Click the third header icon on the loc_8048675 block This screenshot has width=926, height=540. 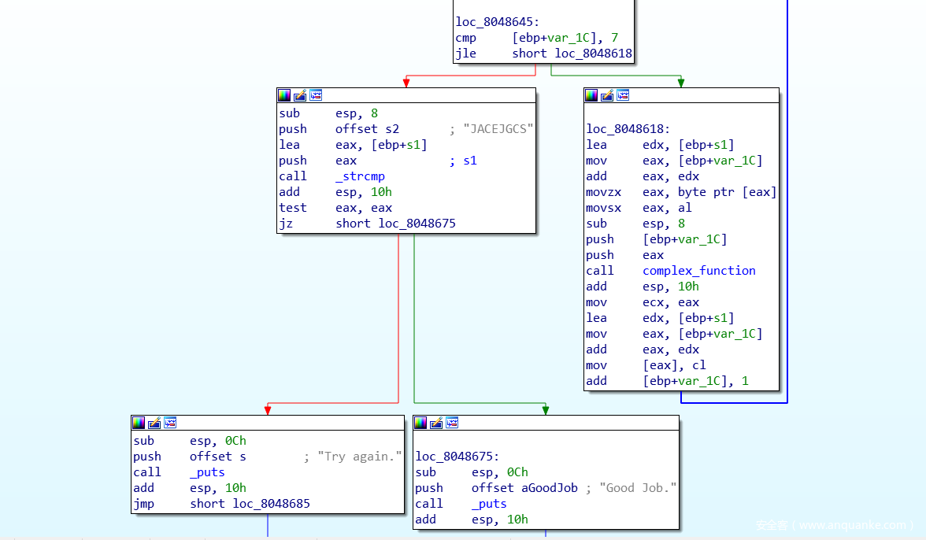click(452, 423)
